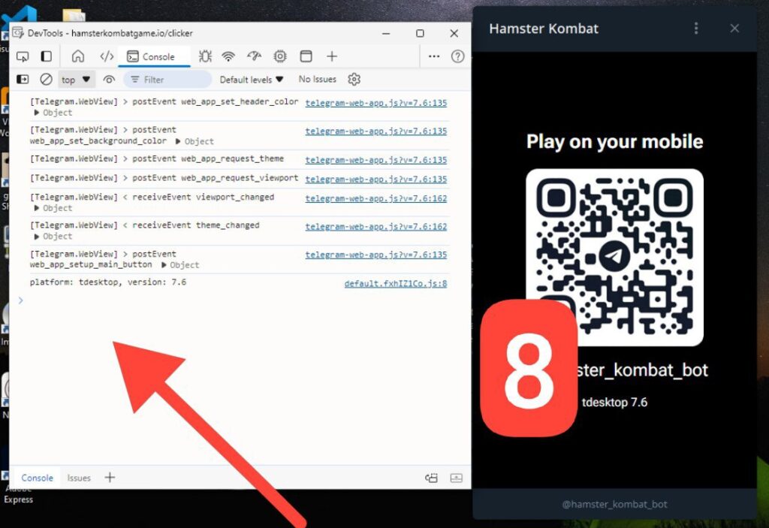Open the Default levels dropdown
The width and height of the screenshot is (769, 528).
click(x=252, y=80)
